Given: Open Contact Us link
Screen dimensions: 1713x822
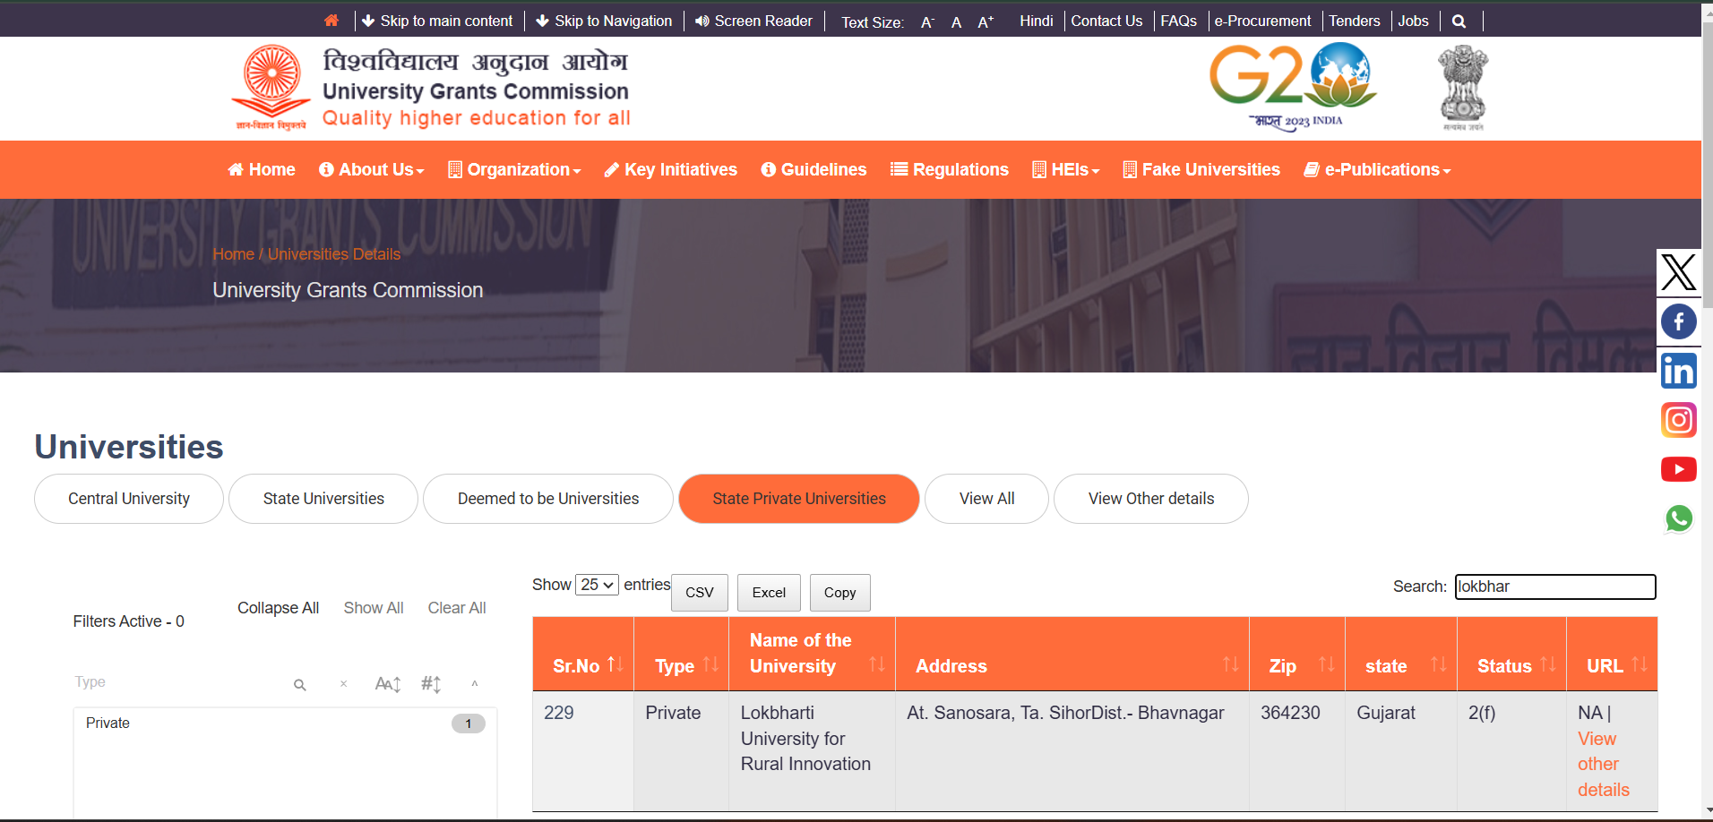Looking at the screenshot, I should pyautogui.click(x=1106, y=21).
